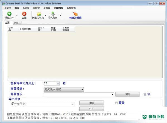Close the Convert Excel To Video window
The width and height of the screenshot is (167, 123).
162,4
